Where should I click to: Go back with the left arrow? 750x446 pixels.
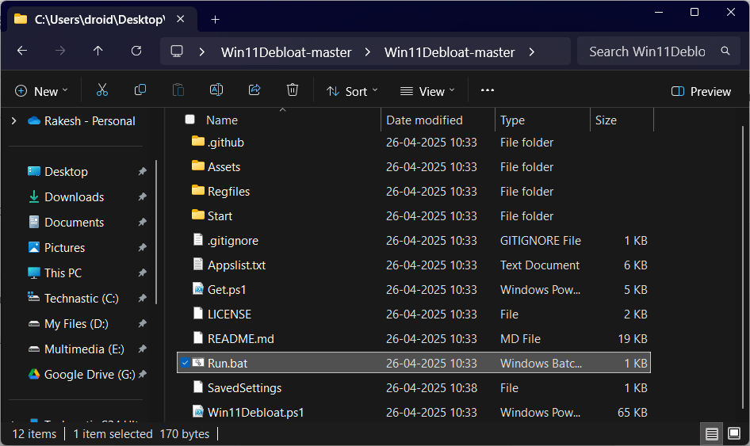pos(22,51)
